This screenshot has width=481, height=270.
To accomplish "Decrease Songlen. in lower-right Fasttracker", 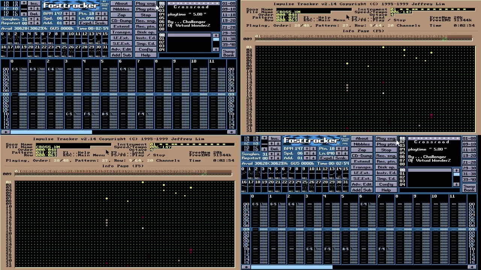I will click(278, 154).
